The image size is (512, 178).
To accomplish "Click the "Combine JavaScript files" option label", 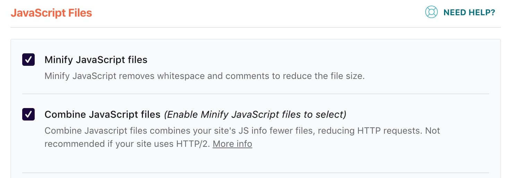I will point(102,114).
